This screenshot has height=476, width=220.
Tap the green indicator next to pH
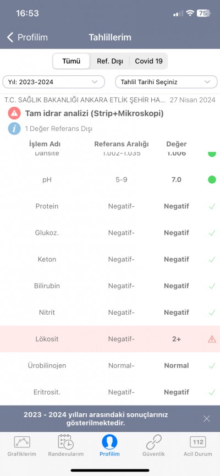tap(212, 180)
